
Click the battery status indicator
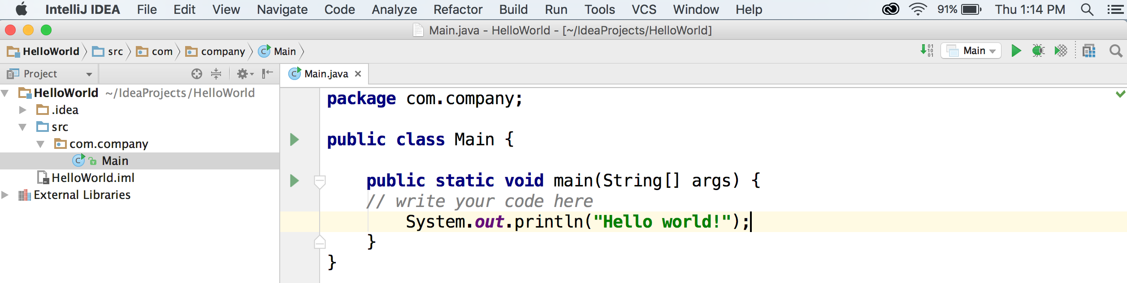(959, 9)
